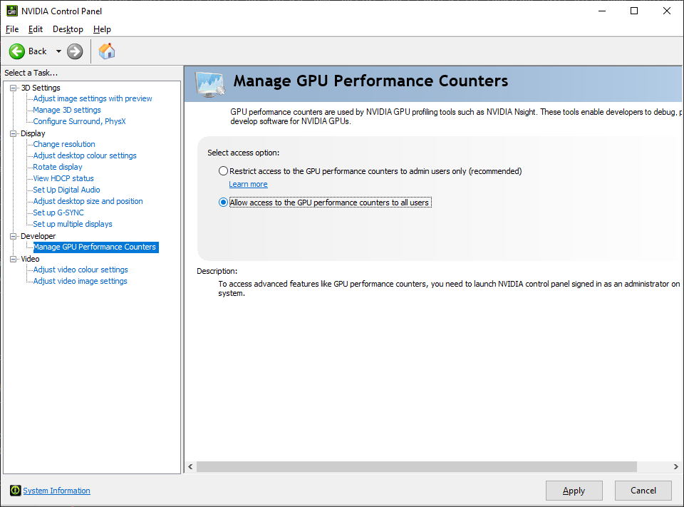Select Allow access to all users
The image size is (684, 507).
[223, 203]
